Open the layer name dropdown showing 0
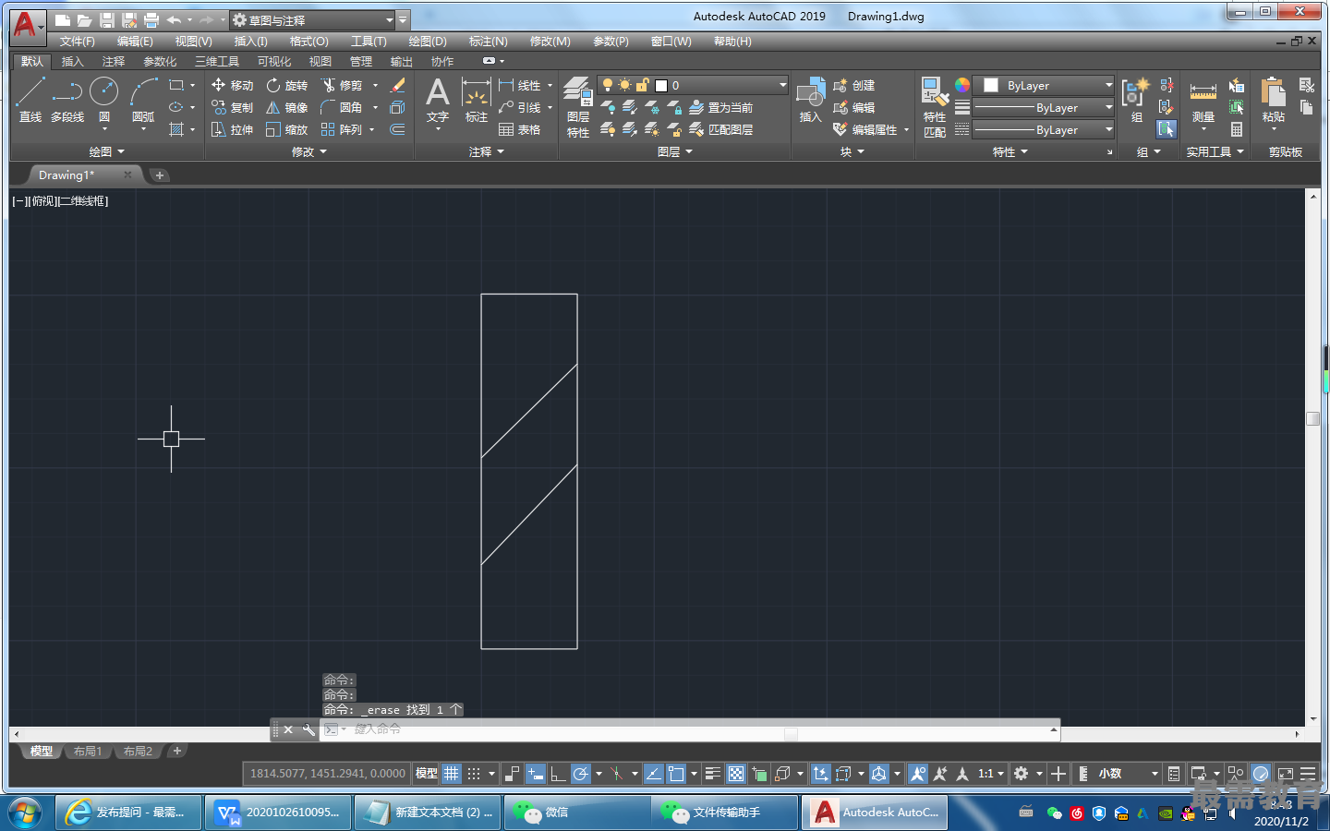This screenshot has height=831, width=1330. pyautogui.click(x=693, y=85)
